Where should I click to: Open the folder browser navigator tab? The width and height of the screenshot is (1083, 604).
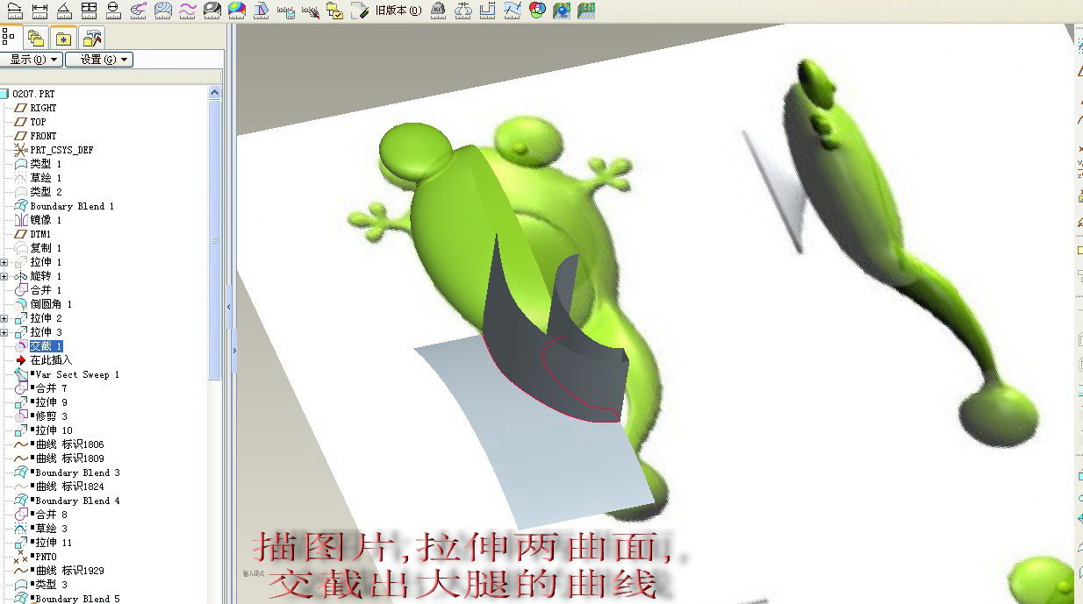[x=36, y=38]
